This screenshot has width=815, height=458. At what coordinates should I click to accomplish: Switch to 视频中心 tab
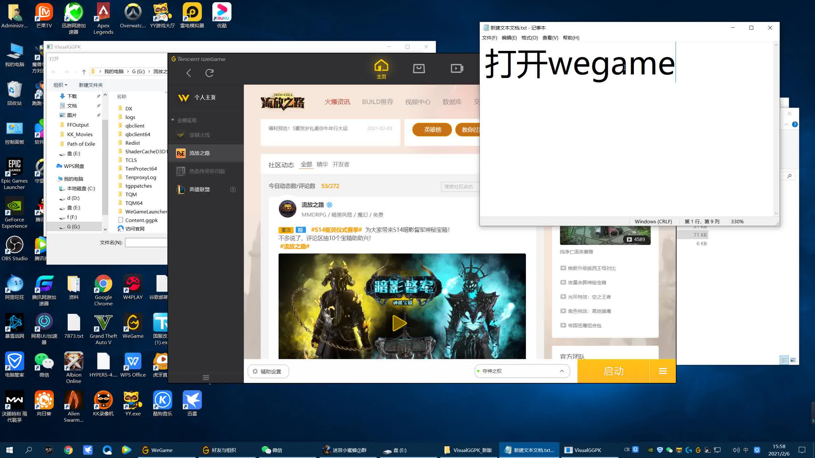[418, 102]
